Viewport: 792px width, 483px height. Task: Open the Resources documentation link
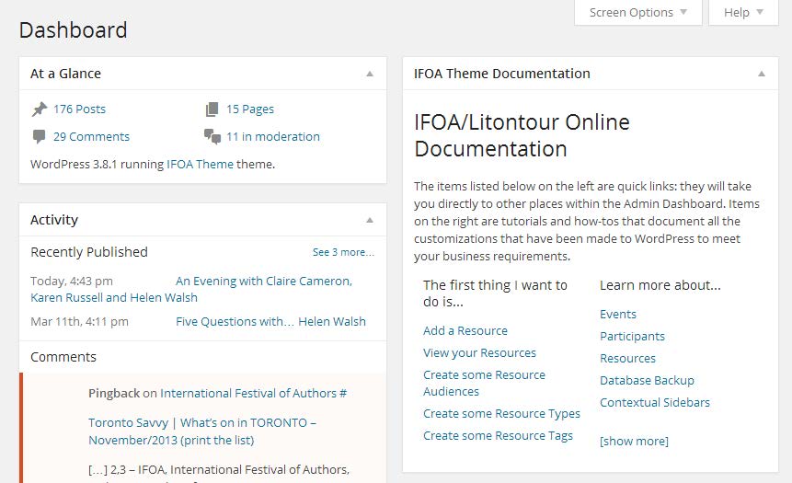pyautogui.click(x=627, y=359)
